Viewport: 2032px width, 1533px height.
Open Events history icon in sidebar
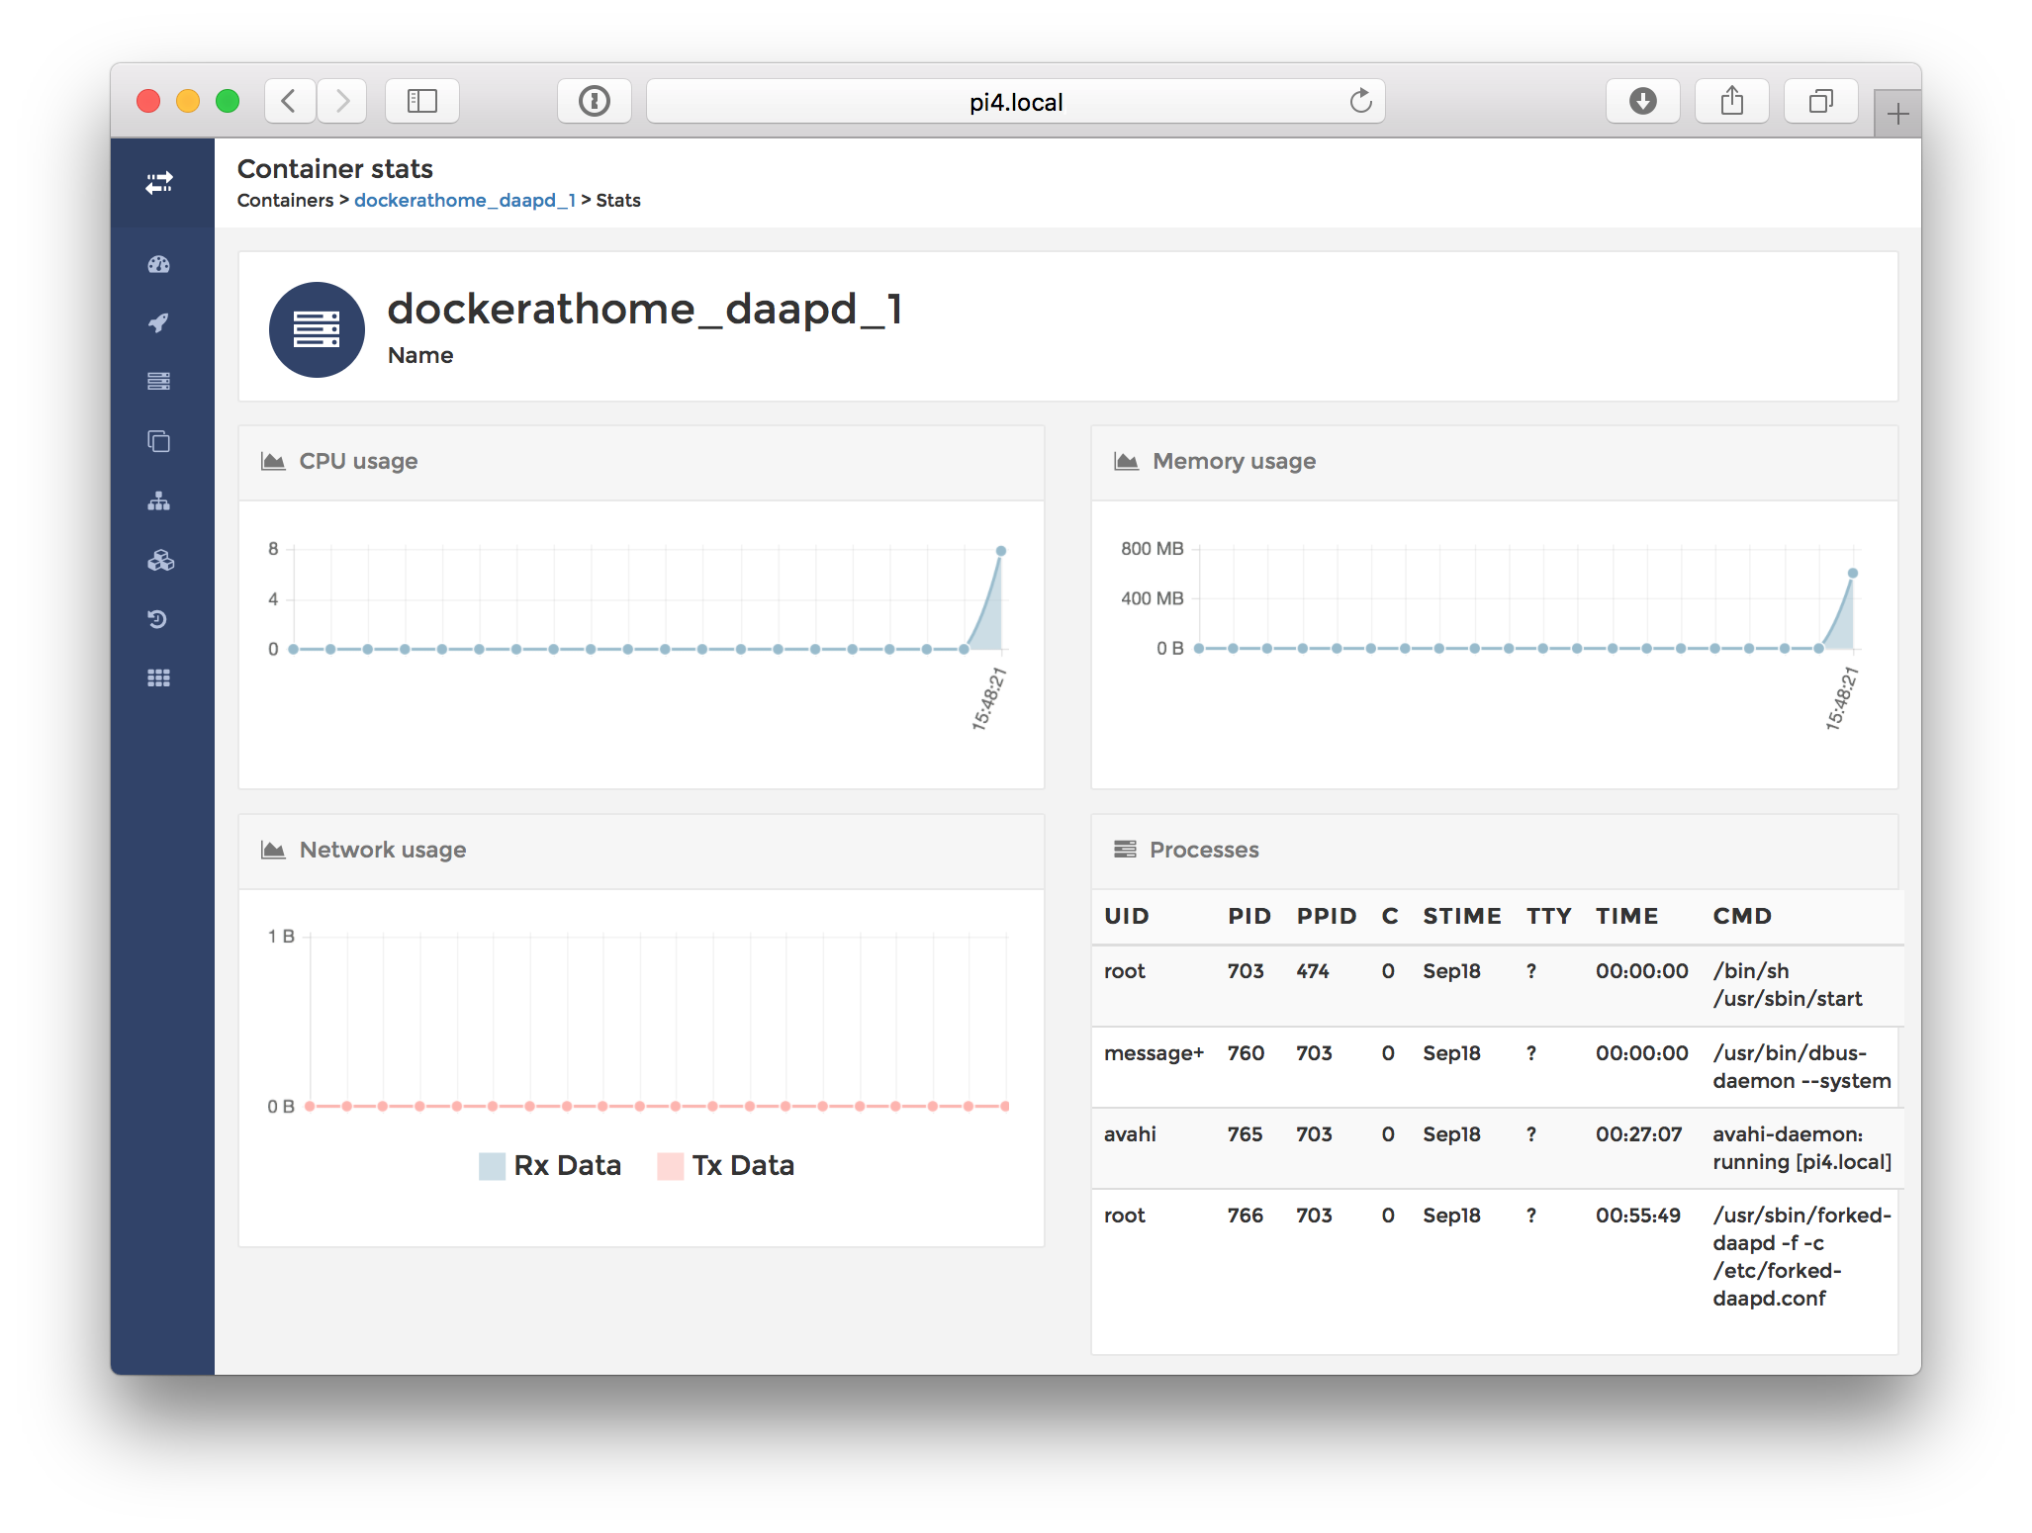point(159,620)
